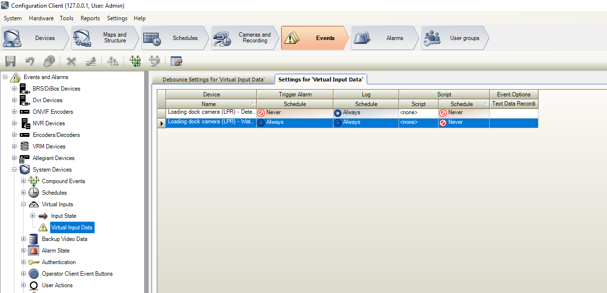607x293 pixels.
Task: Expand the Dvr Devices node
Action: [14, 100]
